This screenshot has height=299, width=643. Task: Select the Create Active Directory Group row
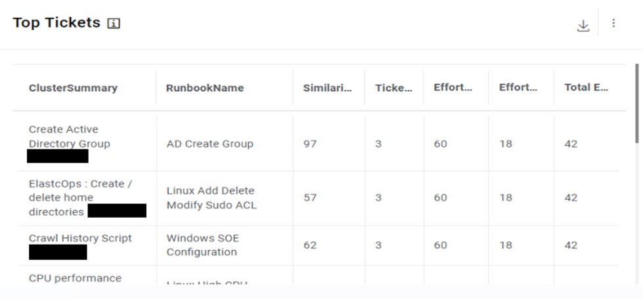click(69, 136)
